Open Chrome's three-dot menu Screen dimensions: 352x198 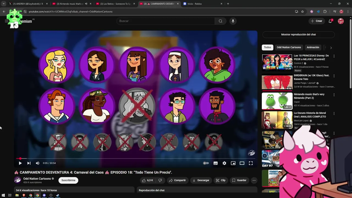pyautogui.click(x=348, y=12)
